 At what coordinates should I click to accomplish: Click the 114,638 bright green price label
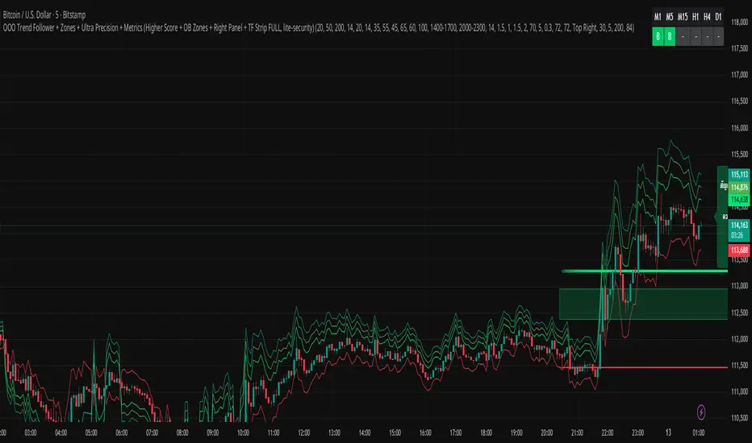pos(739,199)
